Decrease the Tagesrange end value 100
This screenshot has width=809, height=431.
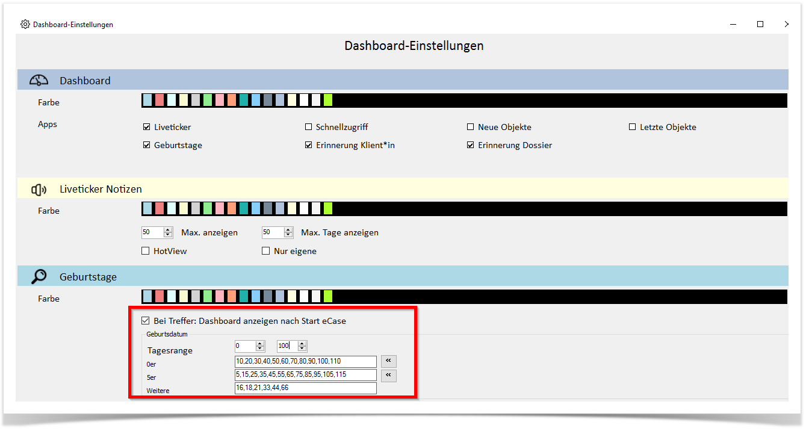tap(302, 349)
